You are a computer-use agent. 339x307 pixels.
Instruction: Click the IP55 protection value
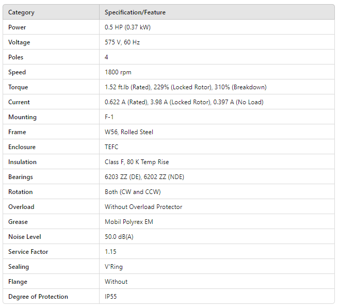tap(111, 297)
